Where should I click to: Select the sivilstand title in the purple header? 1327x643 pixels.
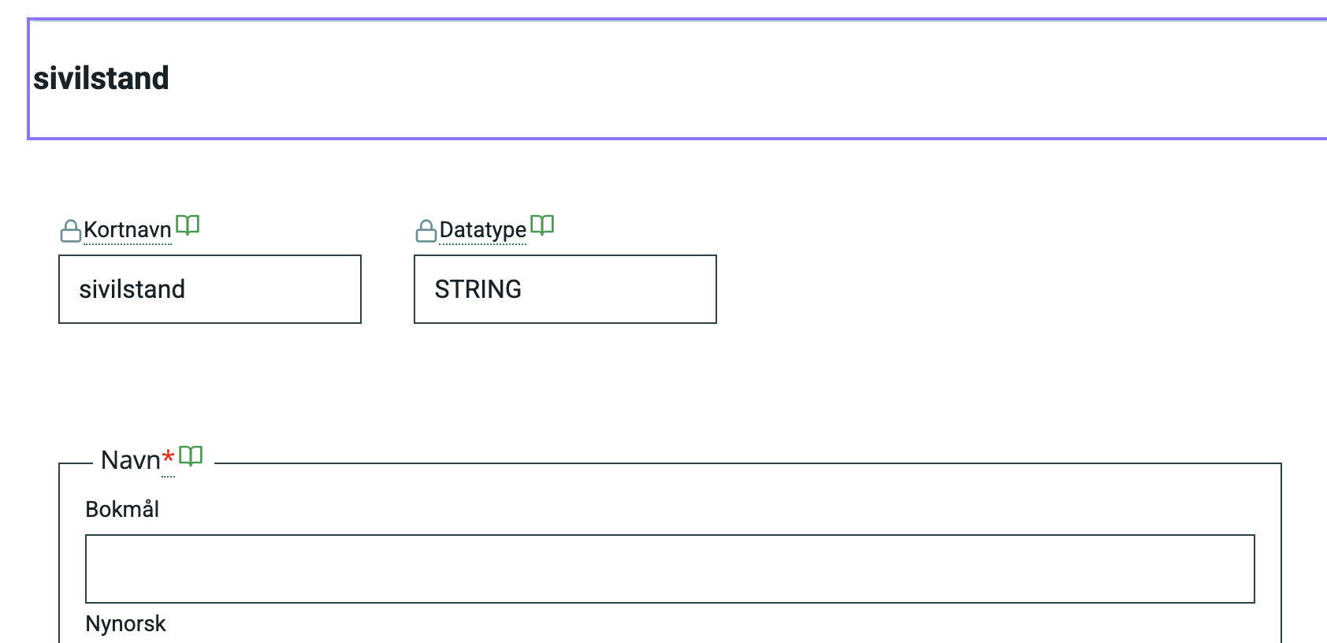click(x=101, y=77)
